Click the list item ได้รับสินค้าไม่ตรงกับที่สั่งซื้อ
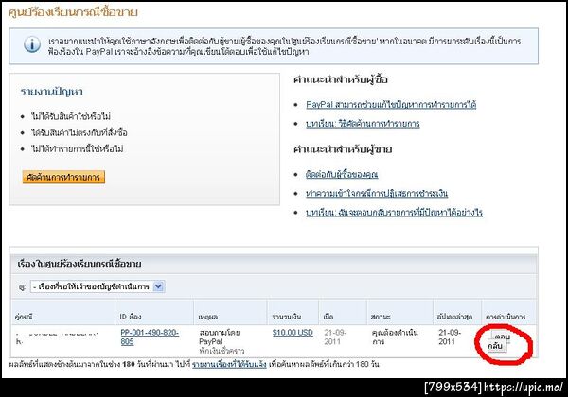This screenshot has width=568, height=397. point(80,132)
